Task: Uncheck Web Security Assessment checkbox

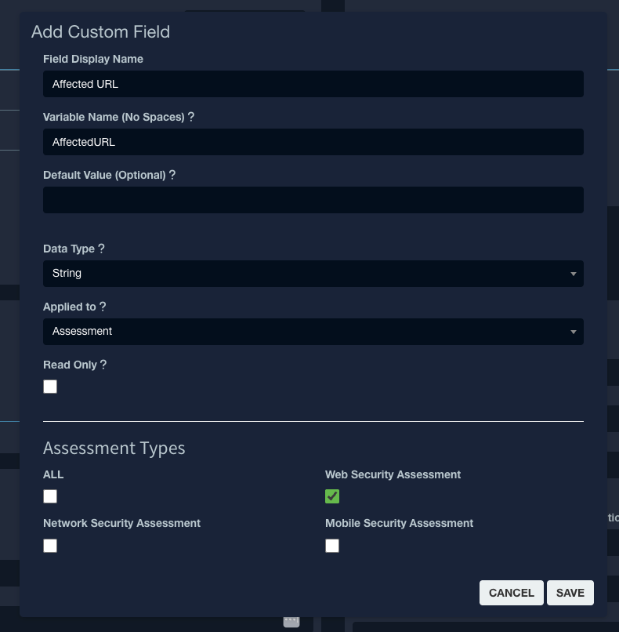Action: point(332,496)
